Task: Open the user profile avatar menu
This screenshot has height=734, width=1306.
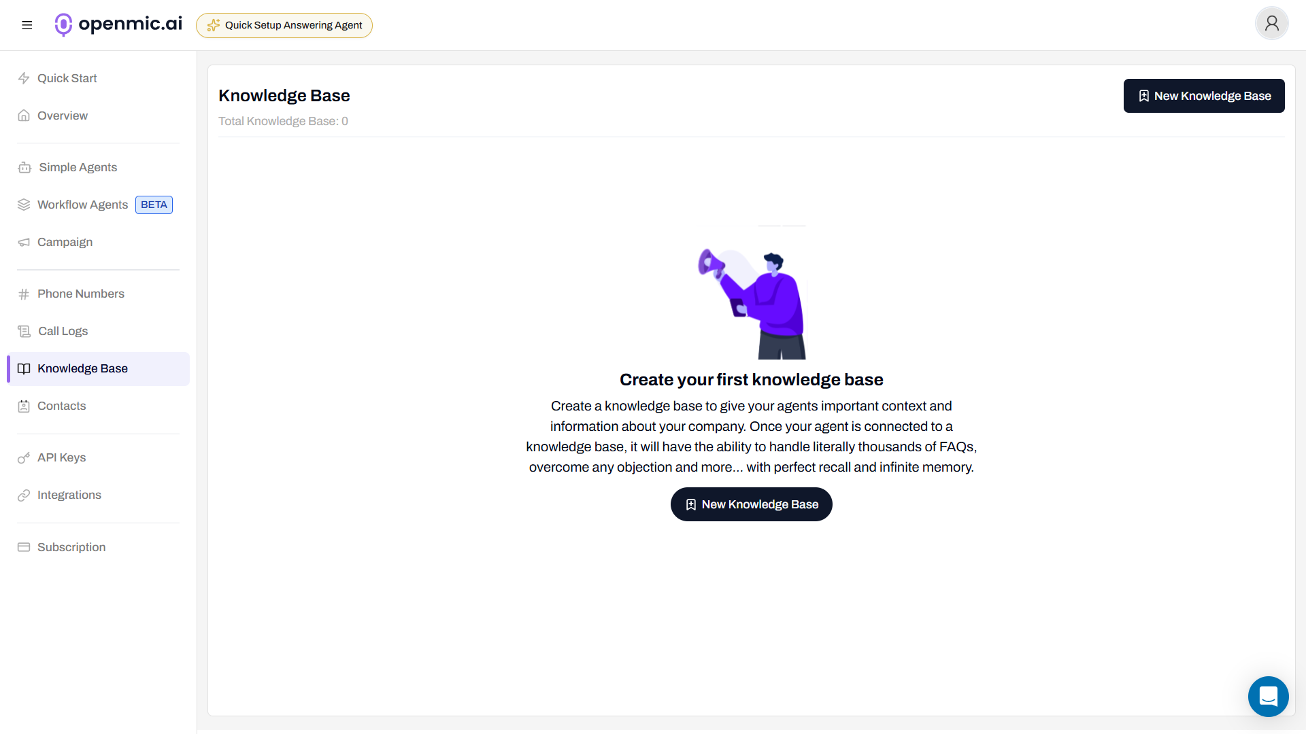Action: 1271,23
